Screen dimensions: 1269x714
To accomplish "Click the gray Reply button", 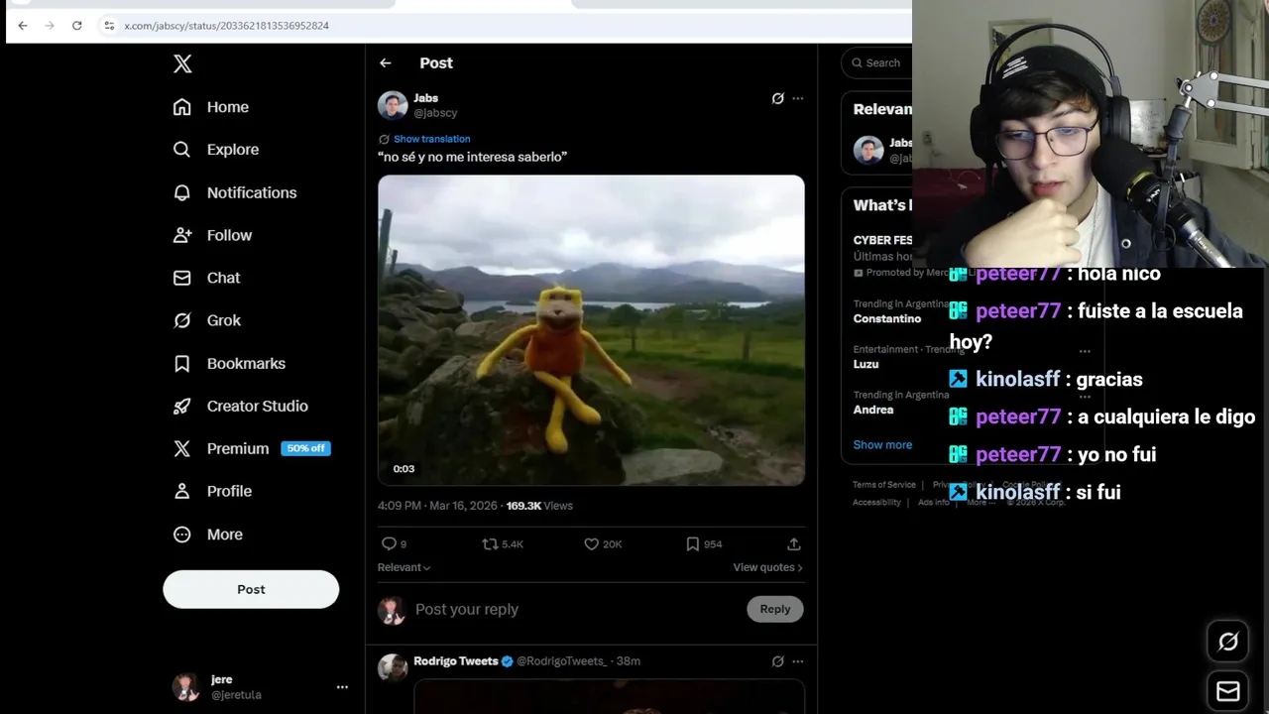I will (775, 609).
